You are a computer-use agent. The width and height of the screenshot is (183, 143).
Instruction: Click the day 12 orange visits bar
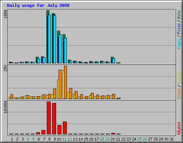(x=71, y=93)
